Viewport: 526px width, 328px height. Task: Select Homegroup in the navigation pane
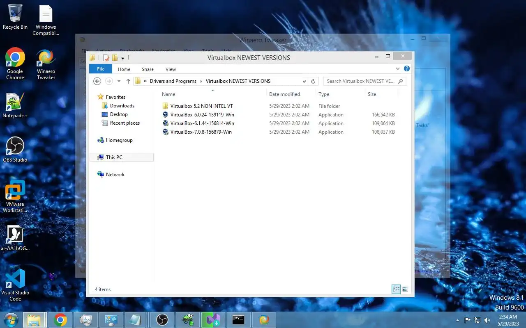[x=119, y=140]
